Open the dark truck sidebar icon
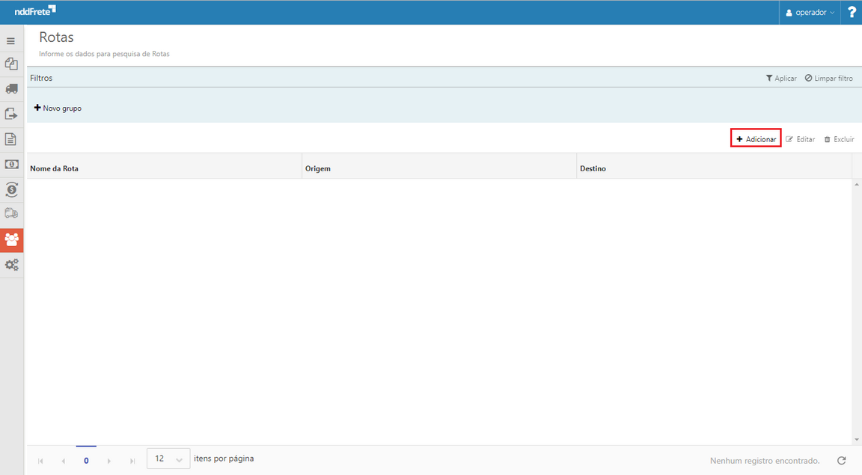862x475 pixels. (x=11, y=89)
